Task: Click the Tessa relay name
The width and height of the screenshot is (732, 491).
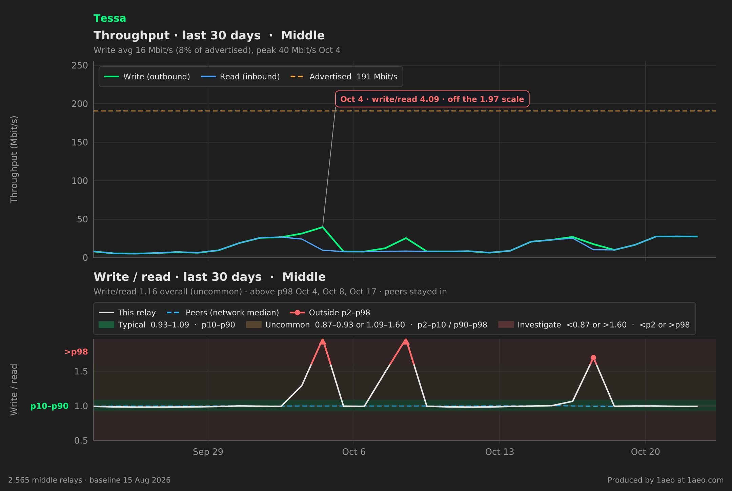Action: point(109,18)
